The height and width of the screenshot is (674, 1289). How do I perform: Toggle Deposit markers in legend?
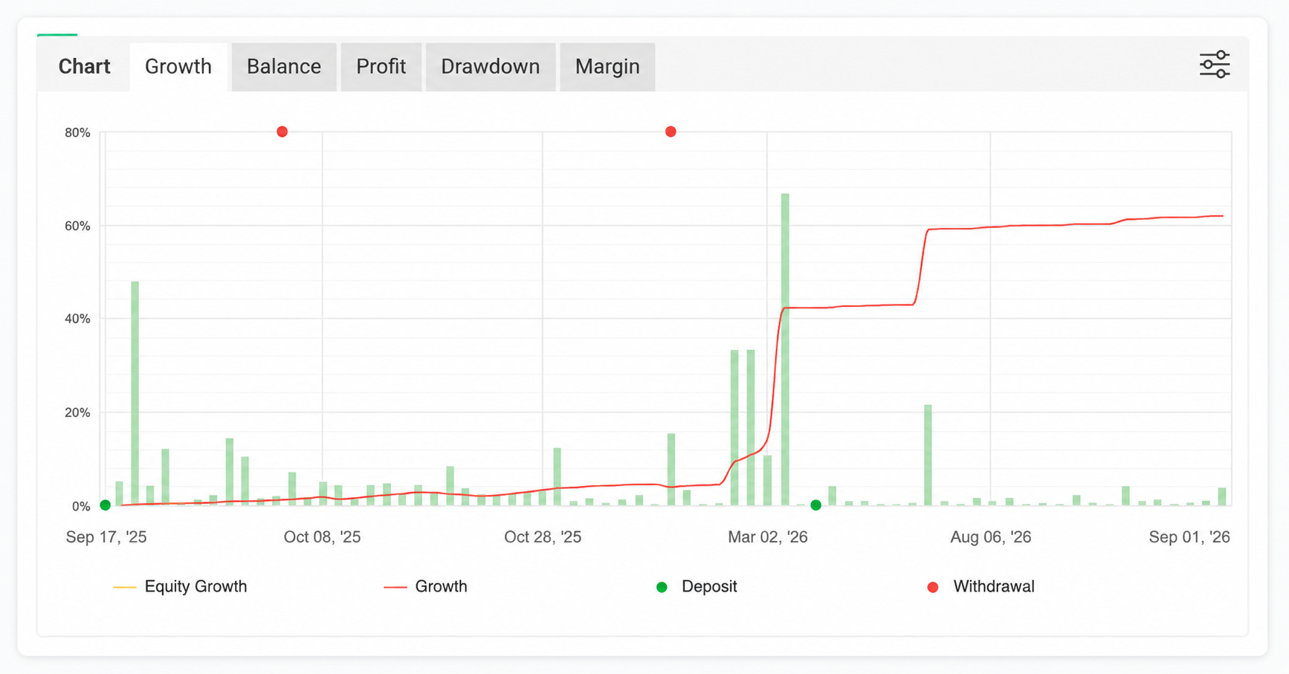coord(697,586)
